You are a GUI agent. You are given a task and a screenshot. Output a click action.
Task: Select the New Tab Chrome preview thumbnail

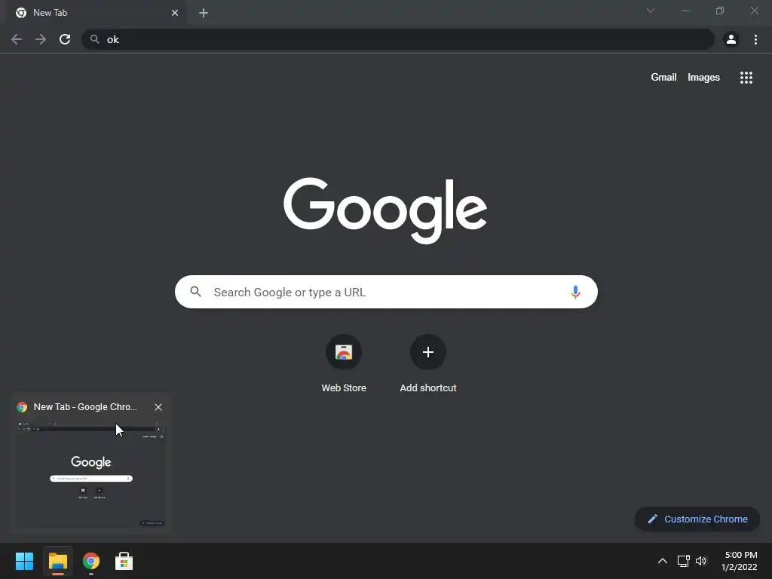[91, 473]
